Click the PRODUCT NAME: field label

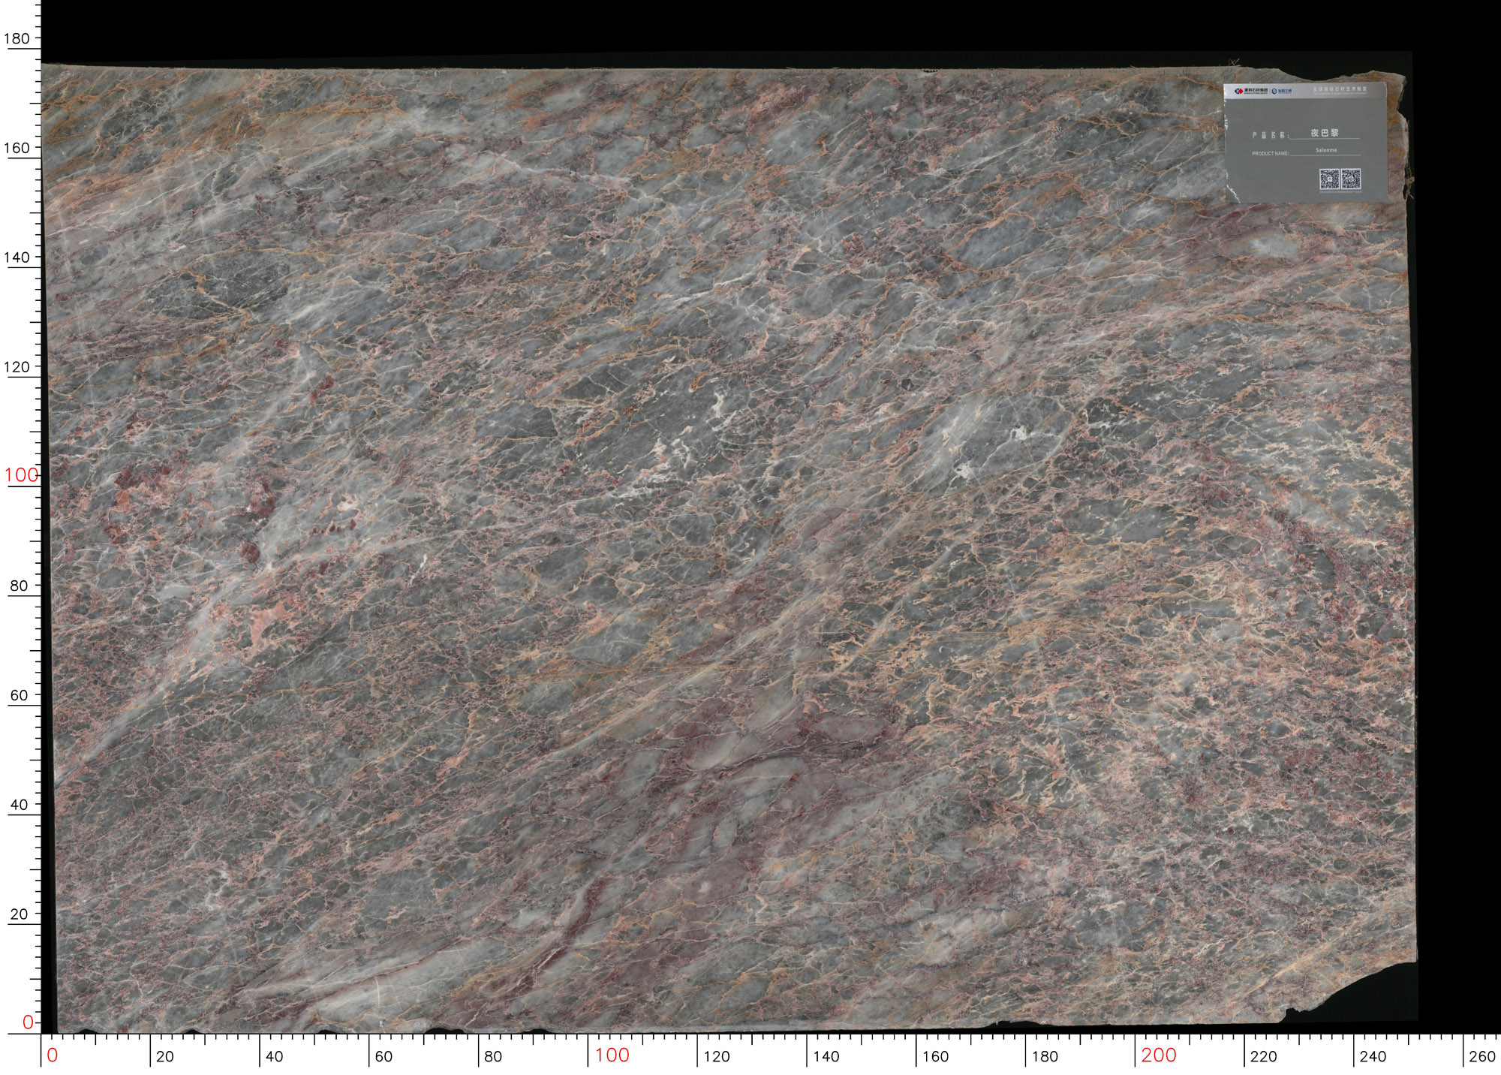click(1271, 153)
